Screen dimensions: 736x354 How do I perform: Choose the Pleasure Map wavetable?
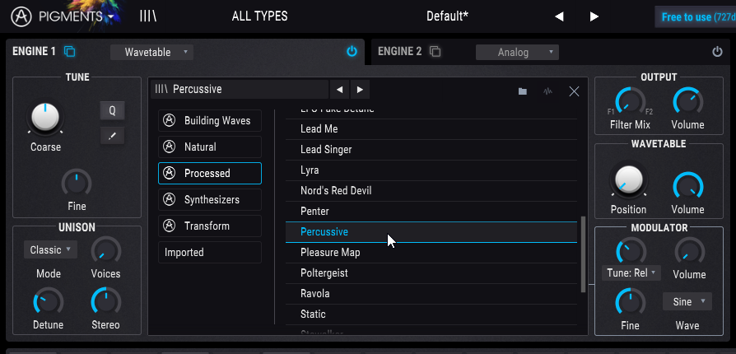(330, 252)
